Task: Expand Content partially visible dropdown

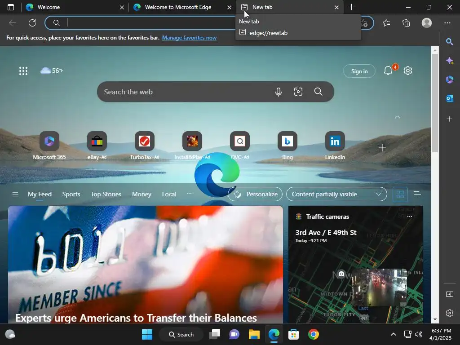Action: (x=336, y=194)
